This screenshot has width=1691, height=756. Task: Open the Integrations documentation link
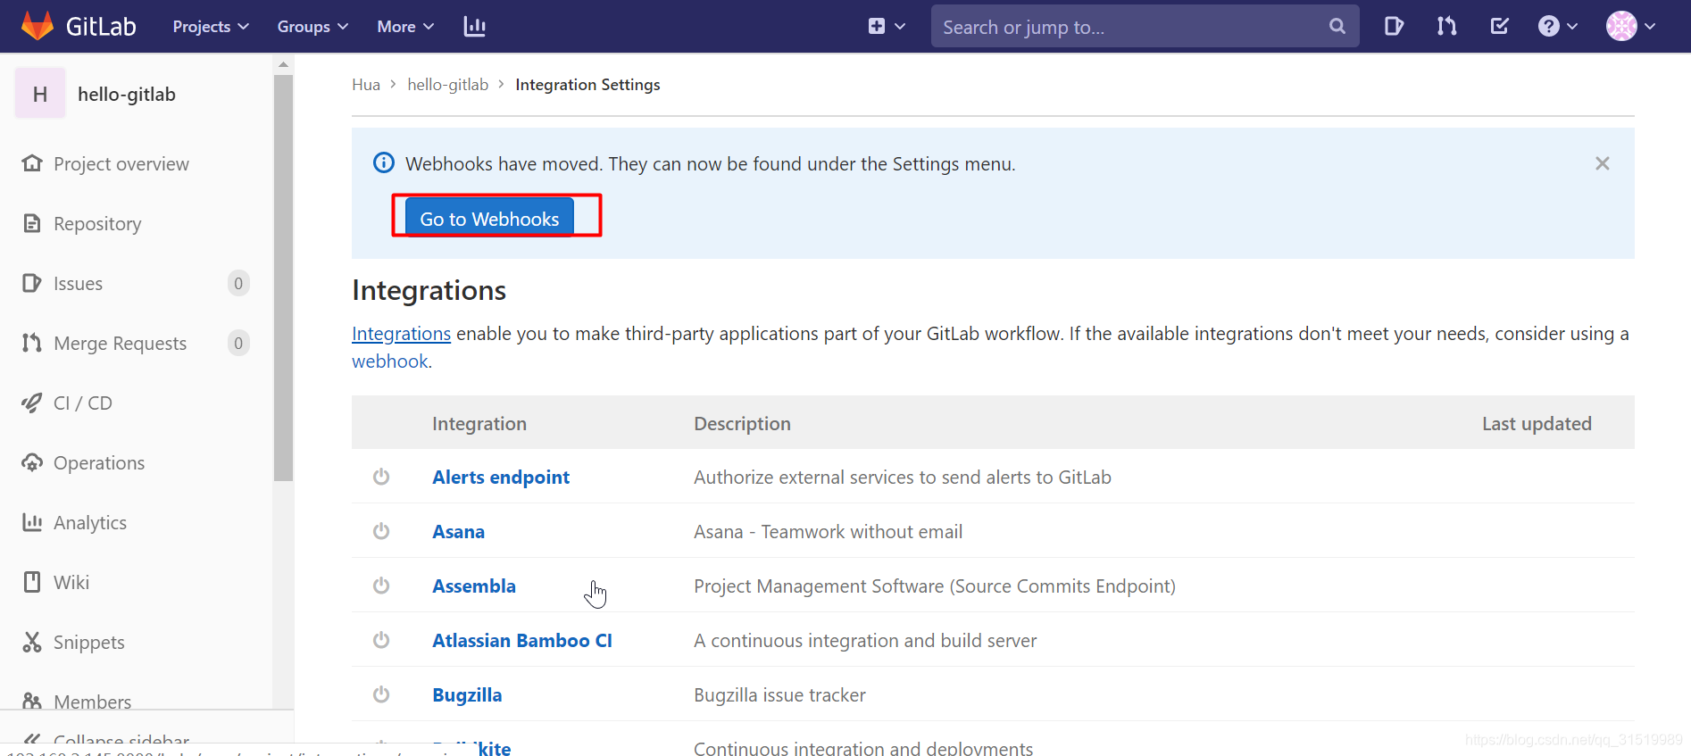tap(401, 334)
